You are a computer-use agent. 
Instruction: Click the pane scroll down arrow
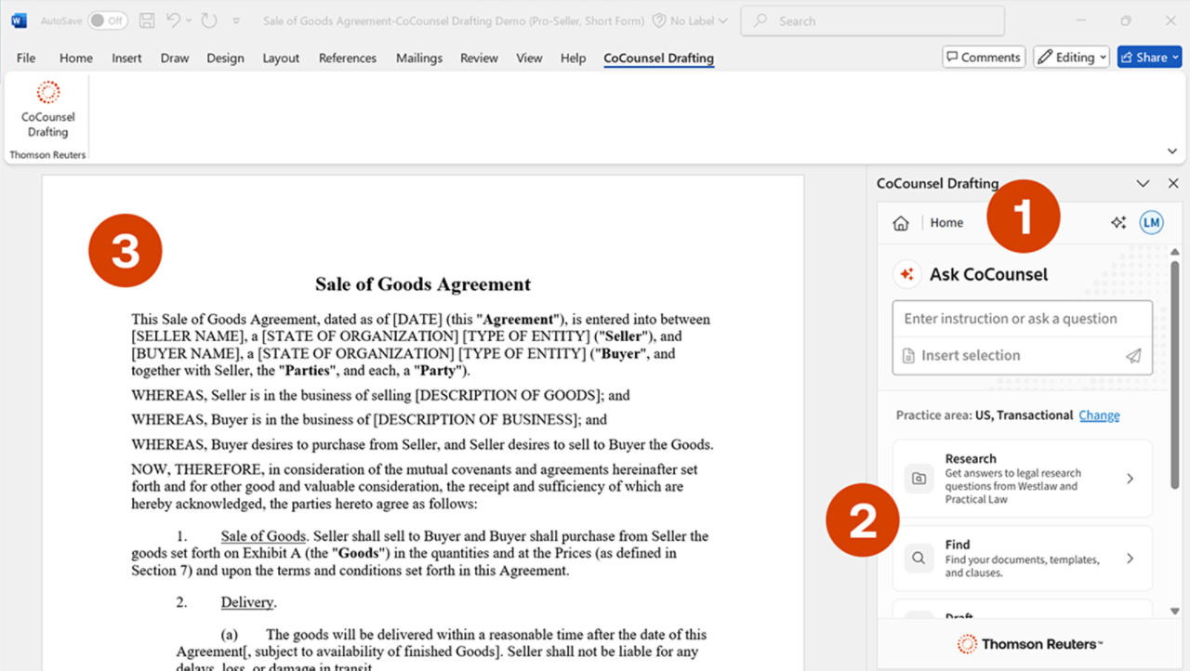click(1174, 612)
